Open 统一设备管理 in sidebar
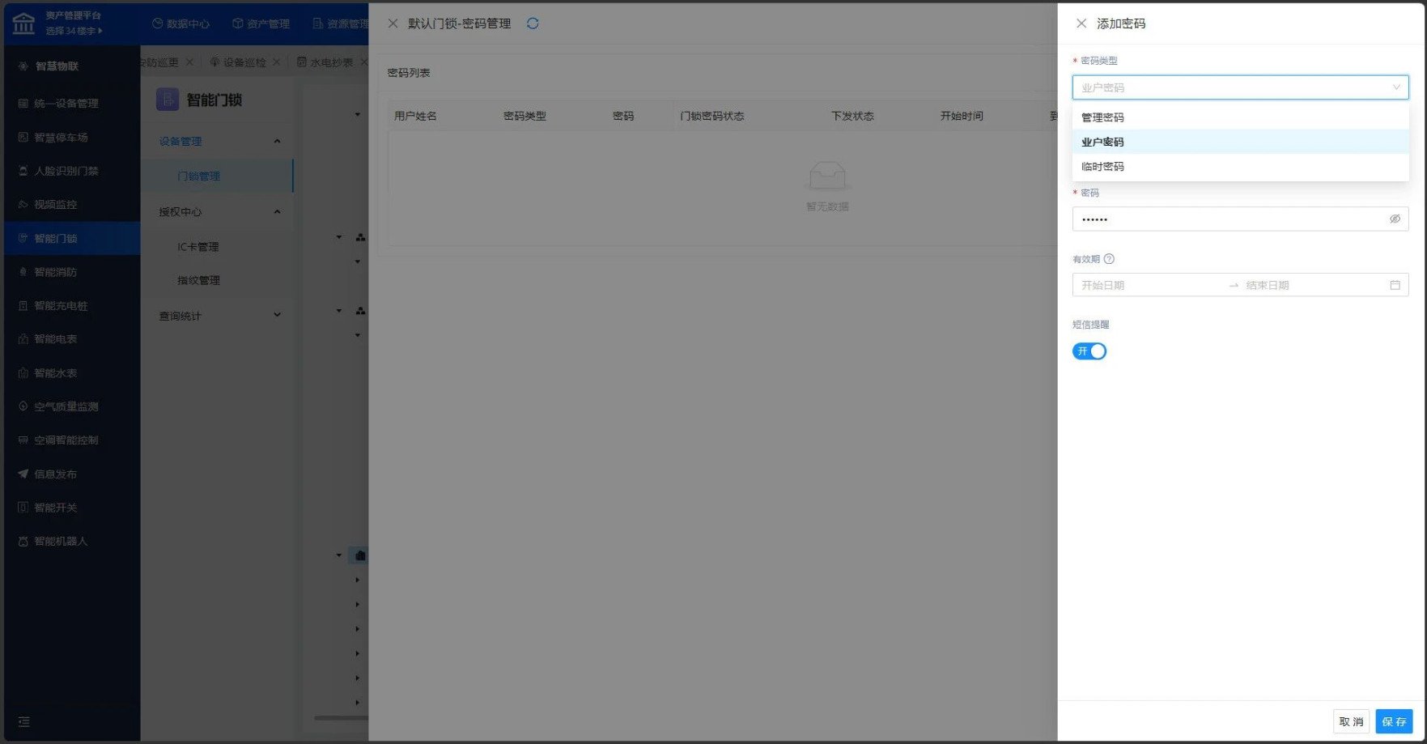 (66, 104)
